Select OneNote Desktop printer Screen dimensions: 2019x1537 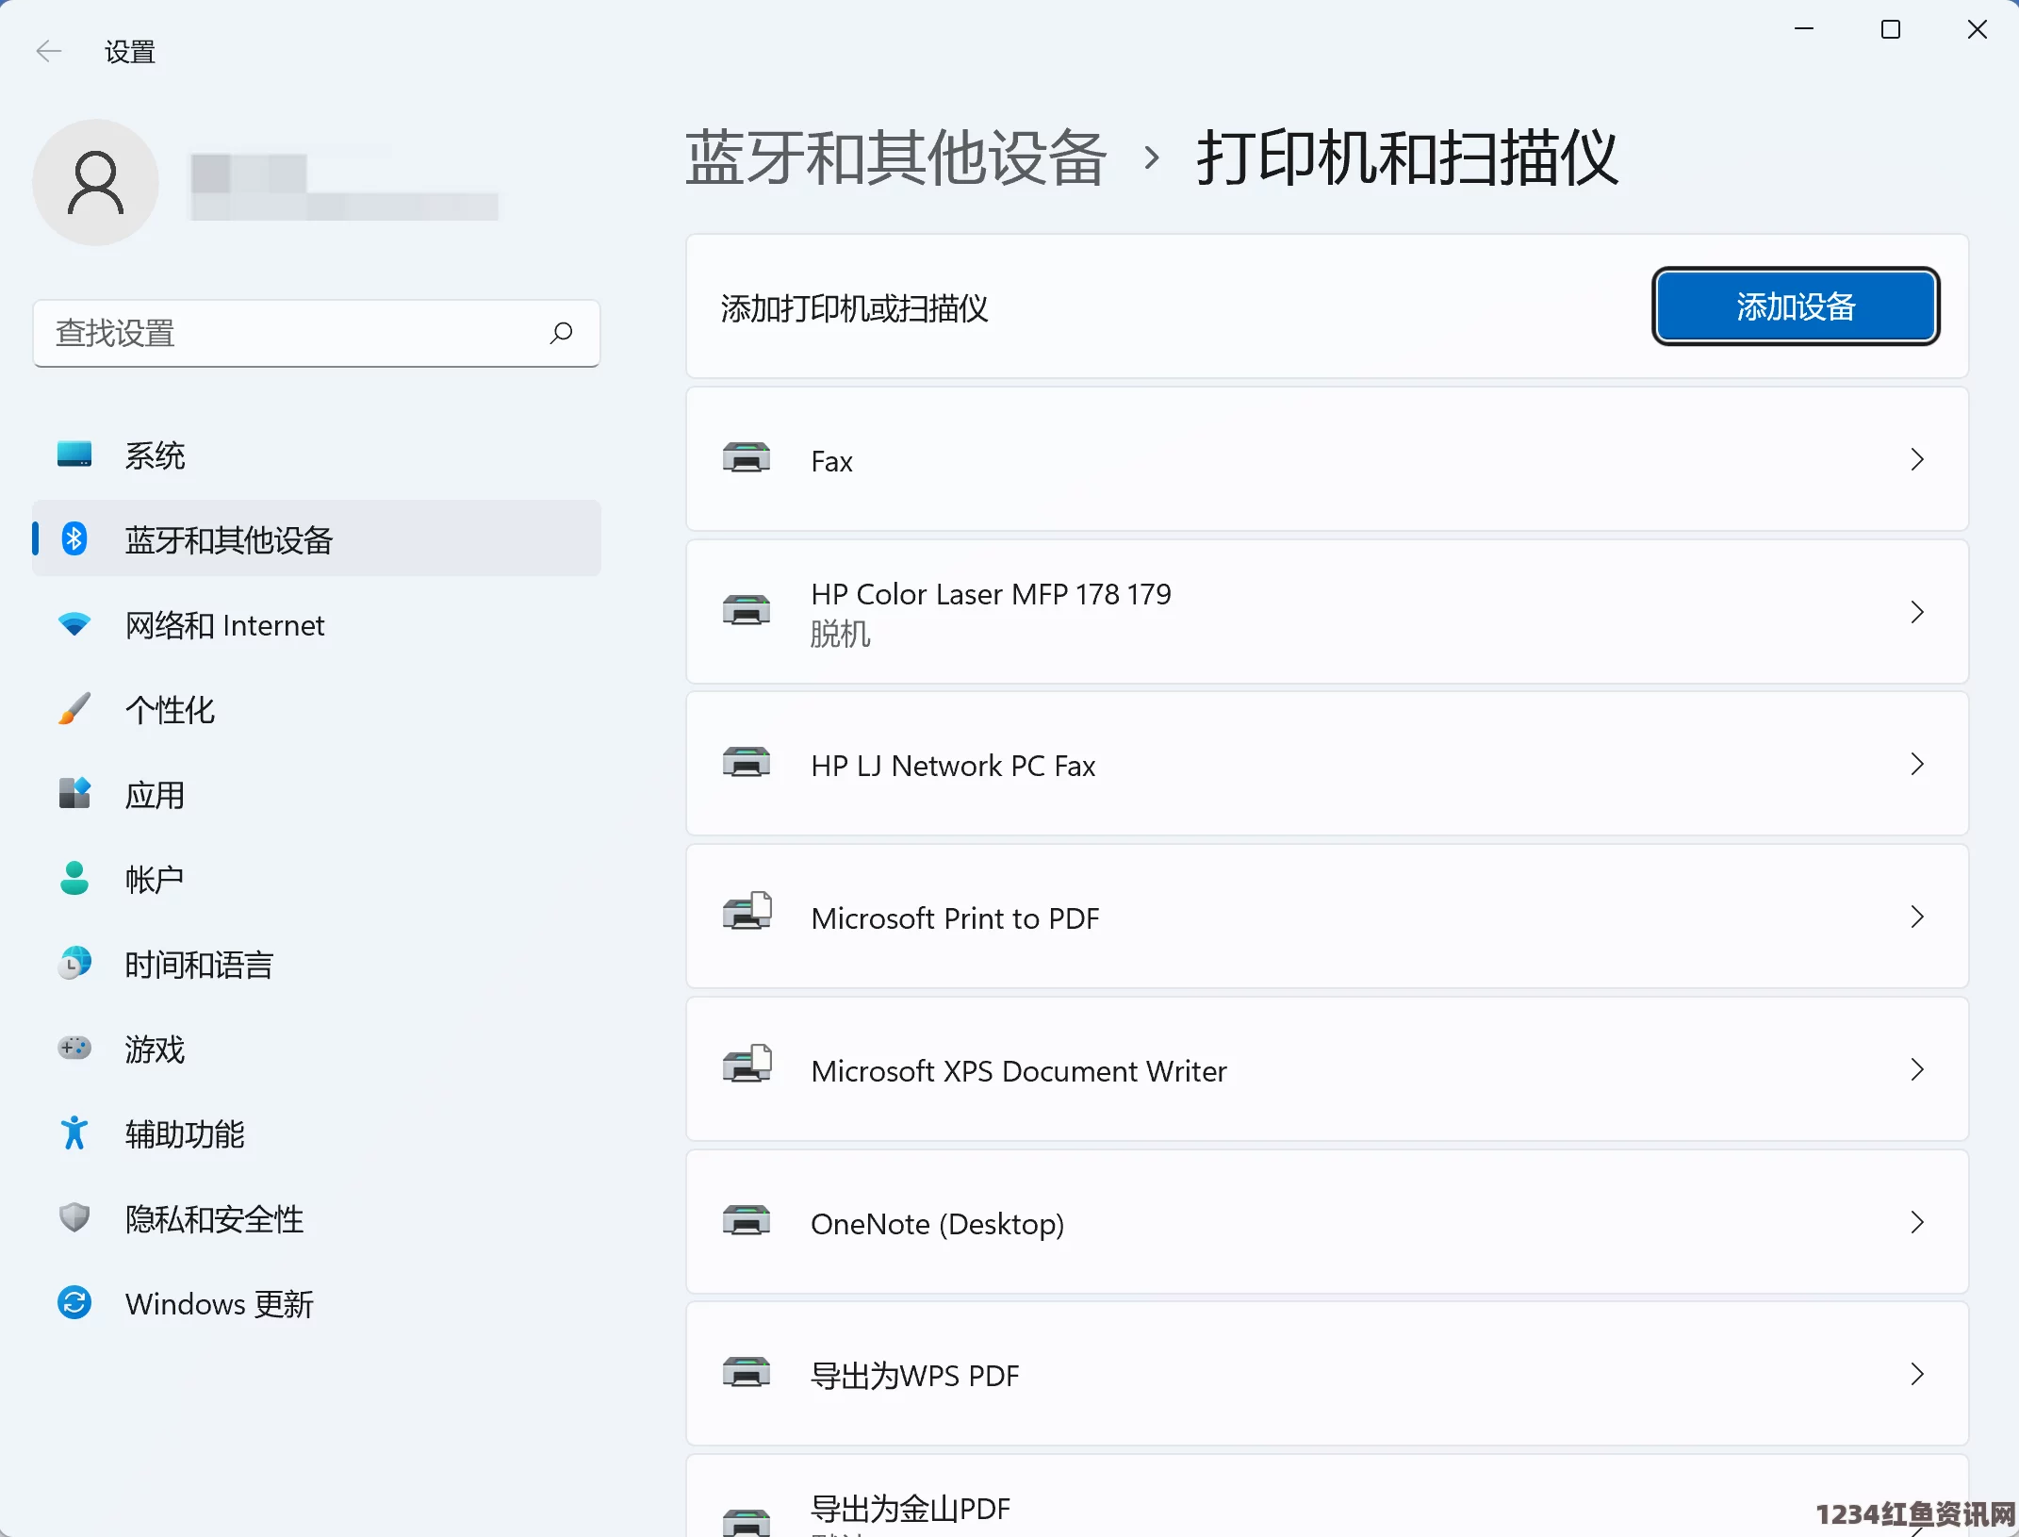[1326, 1222]
